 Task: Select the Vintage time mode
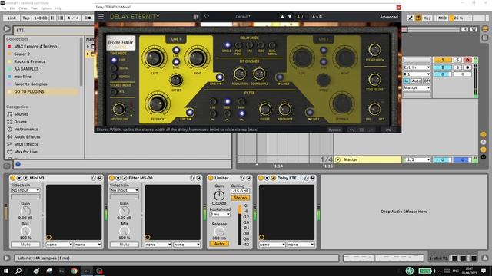click(114, 76)
